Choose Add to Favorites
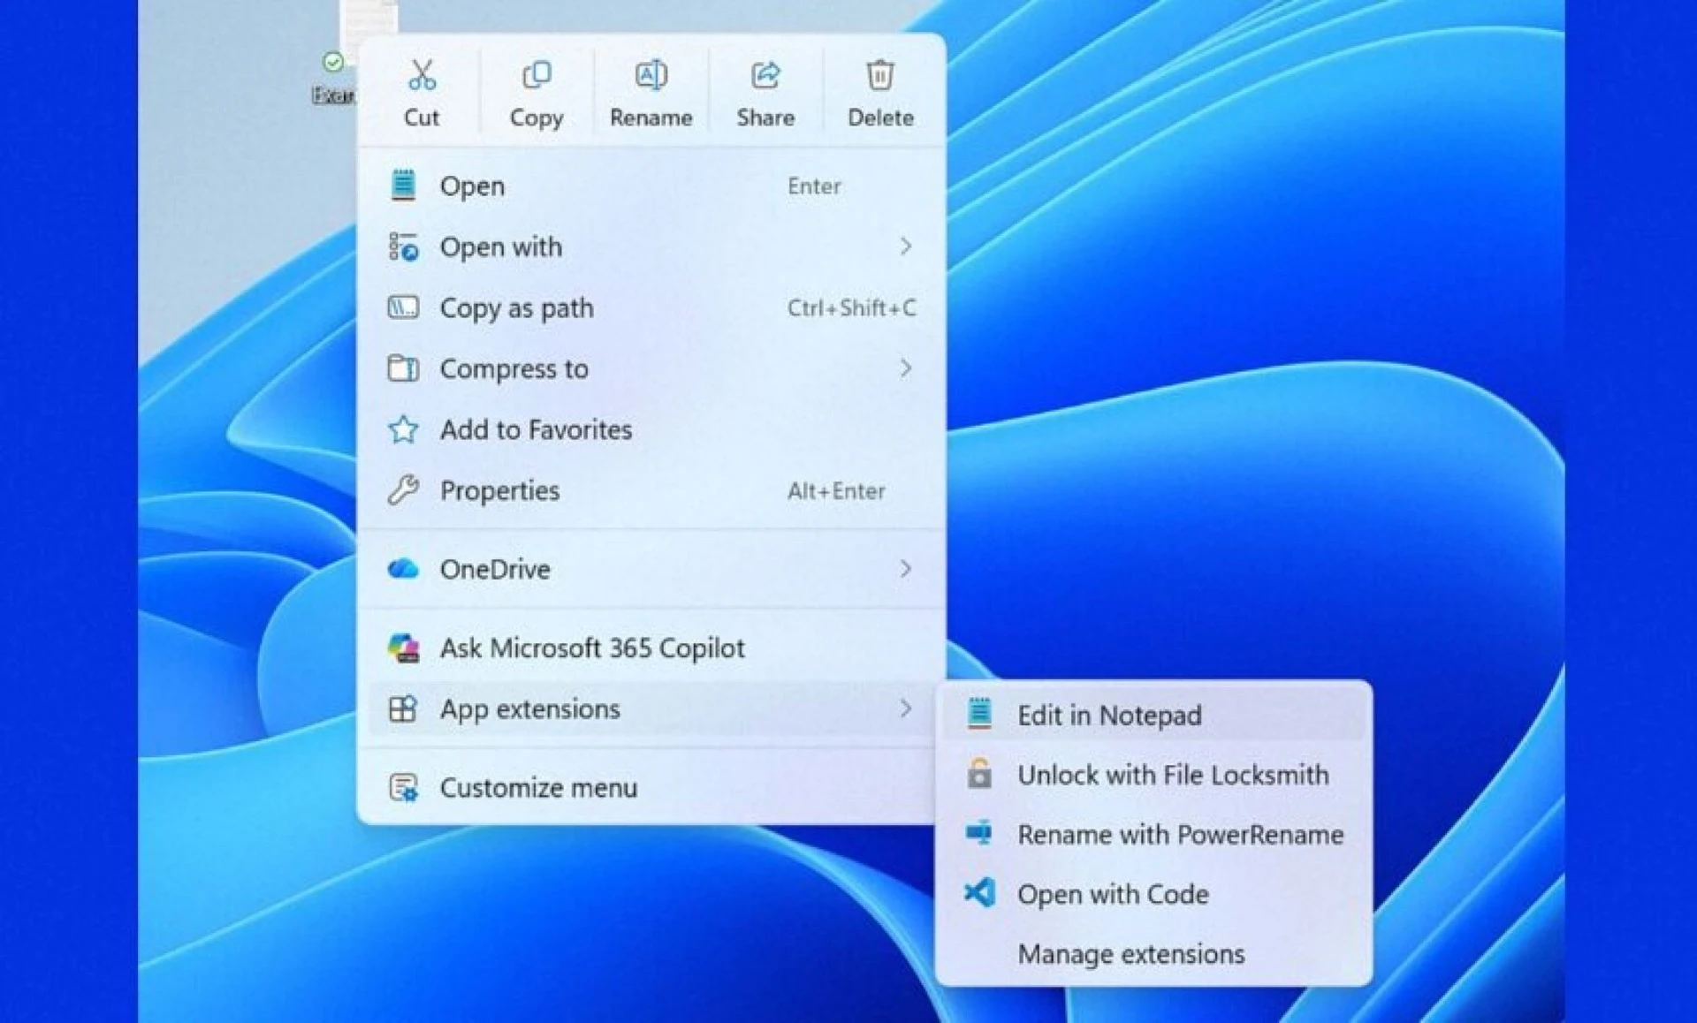The height and width of the screenshot is (1023, 1697). click(651, 429)
